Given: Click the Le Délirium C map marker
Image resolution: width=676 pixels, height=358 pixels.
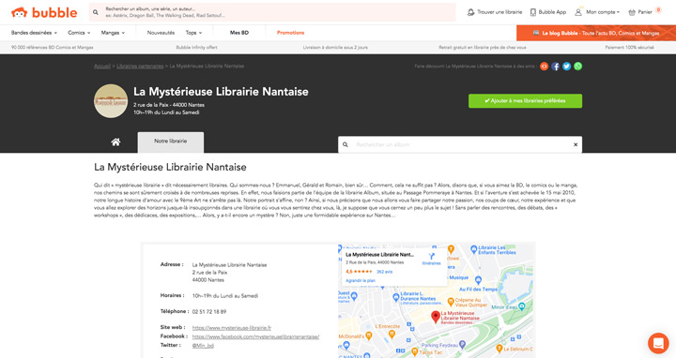Looking at the screenshot, I should click(x=499, y=348).
